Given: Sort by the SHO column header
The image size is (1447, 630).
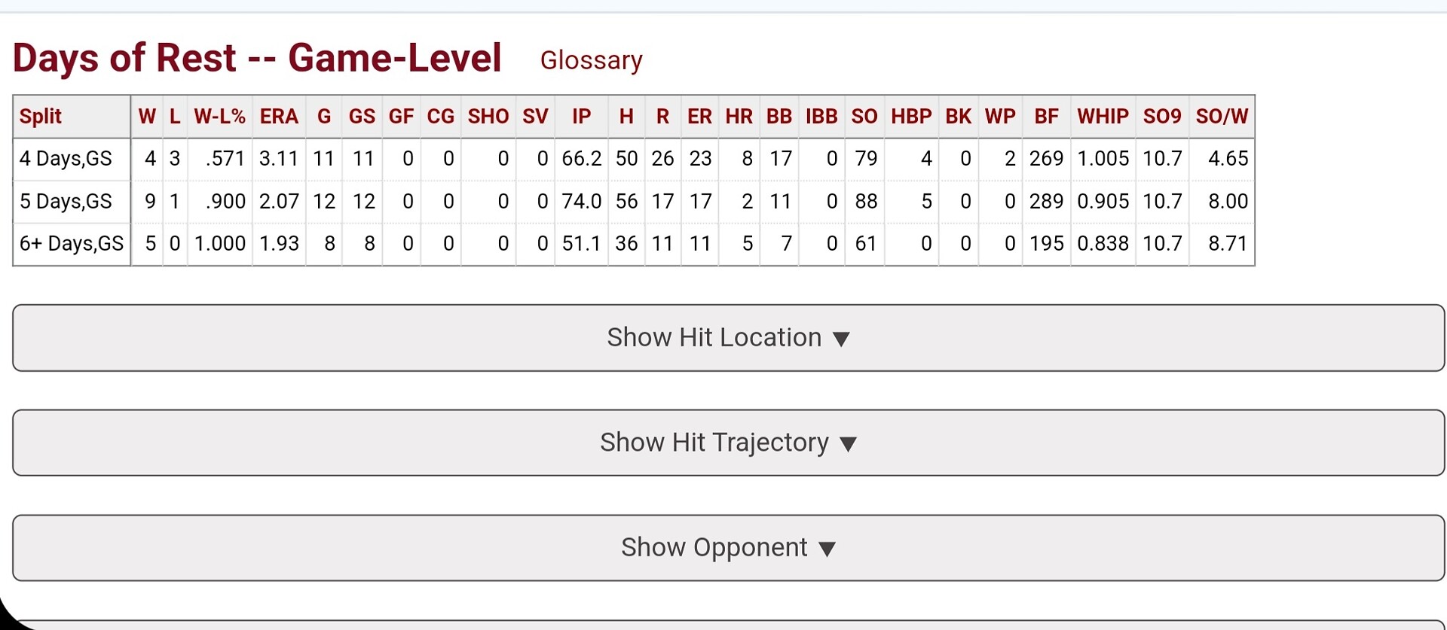Looking at the screenshot, I should (488, 117).
